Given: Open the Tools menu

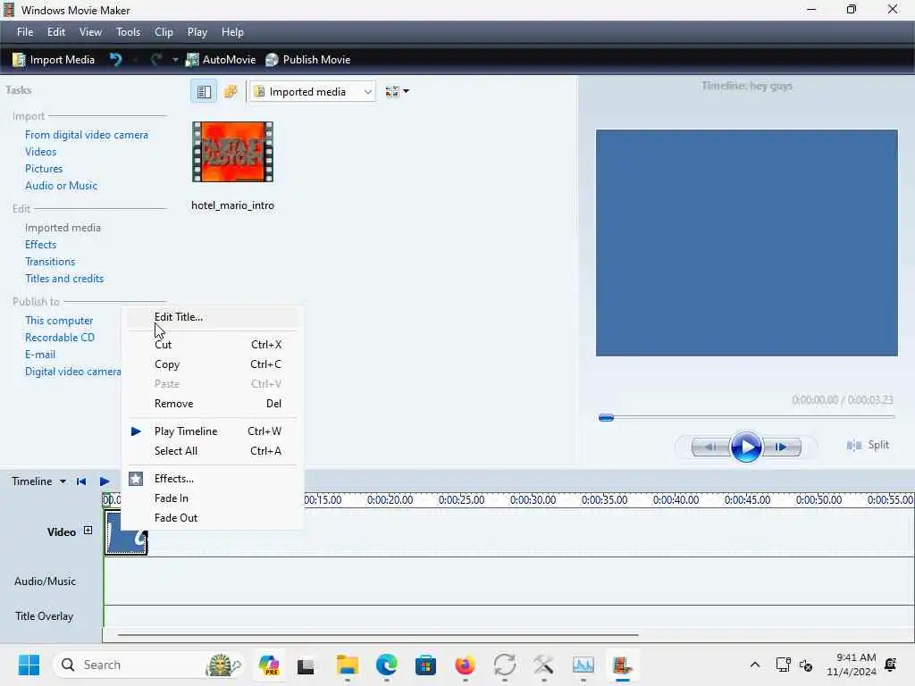Looking at the screenshot, I should (x=128, y=32).
